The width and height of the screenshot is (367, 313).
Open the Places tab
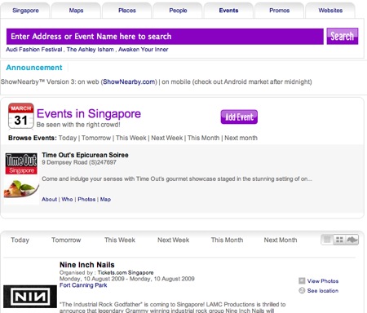pyautogui.click(x=127, y=11)
